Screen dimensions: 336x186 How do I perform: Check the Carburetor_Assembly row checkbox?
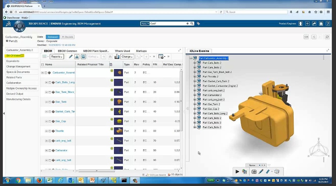(45, 73)
